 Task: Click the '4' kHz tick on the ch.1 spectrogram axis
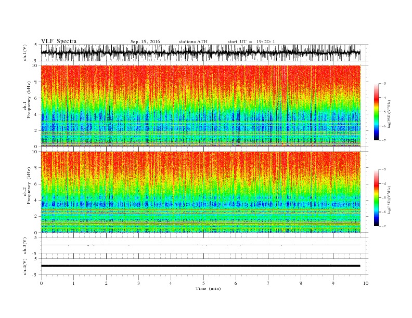(x=36, y=114)
